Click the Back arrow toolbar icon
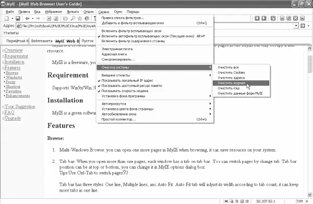This screenshot has width=313, height=204. 27,19
